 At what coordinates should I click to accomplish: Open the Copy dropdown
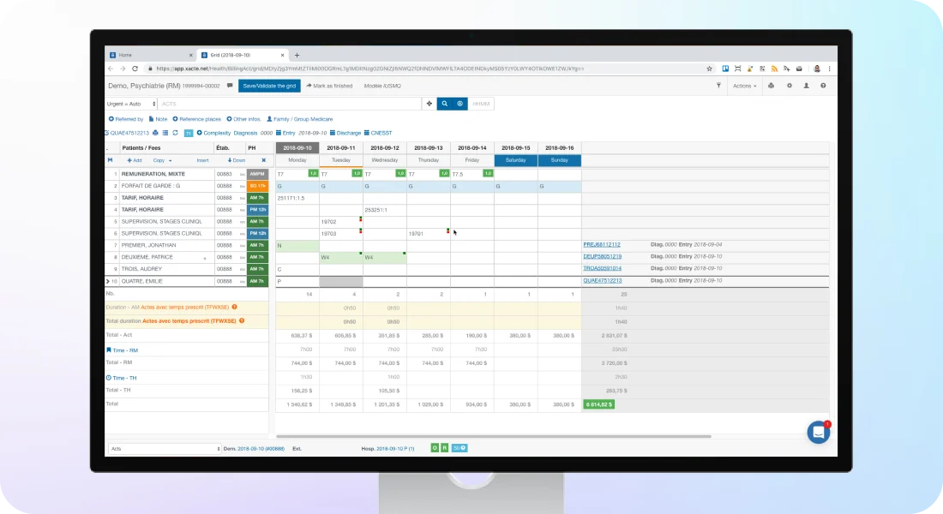(x=162, y=160)
